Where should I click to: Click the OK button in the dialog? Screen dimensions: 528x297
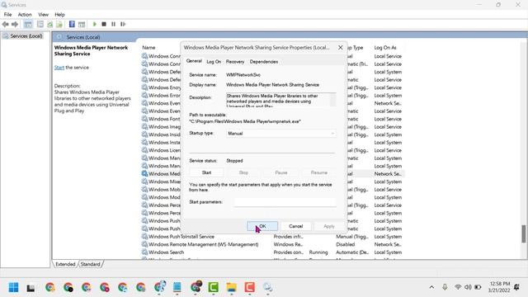tap(262, 226)
